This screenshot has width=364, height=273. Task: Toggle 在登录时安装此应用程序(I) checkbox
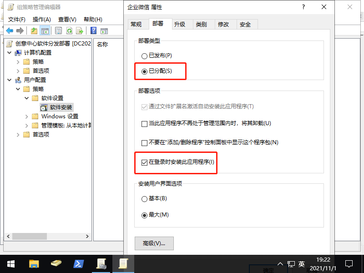click(x=144, y=162)
